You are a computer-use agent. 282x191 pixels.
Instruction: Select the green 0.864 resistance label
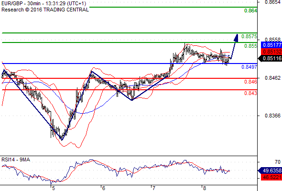click(250, 11)
